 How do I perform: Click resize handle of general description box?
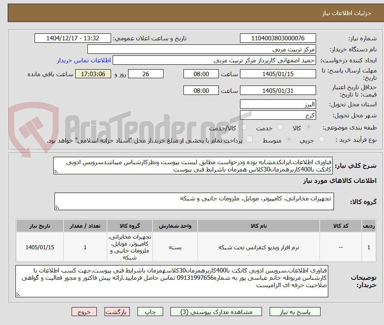[x=56, y=172]
